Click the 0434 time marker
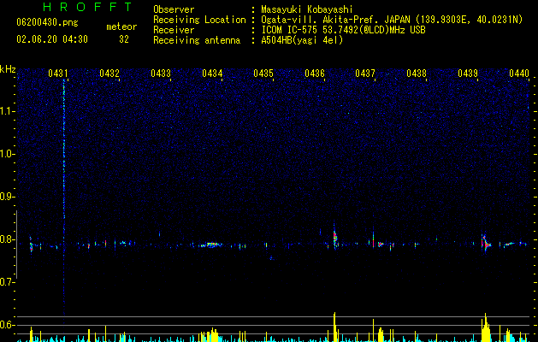538x342 pixels. coord(212,74)
